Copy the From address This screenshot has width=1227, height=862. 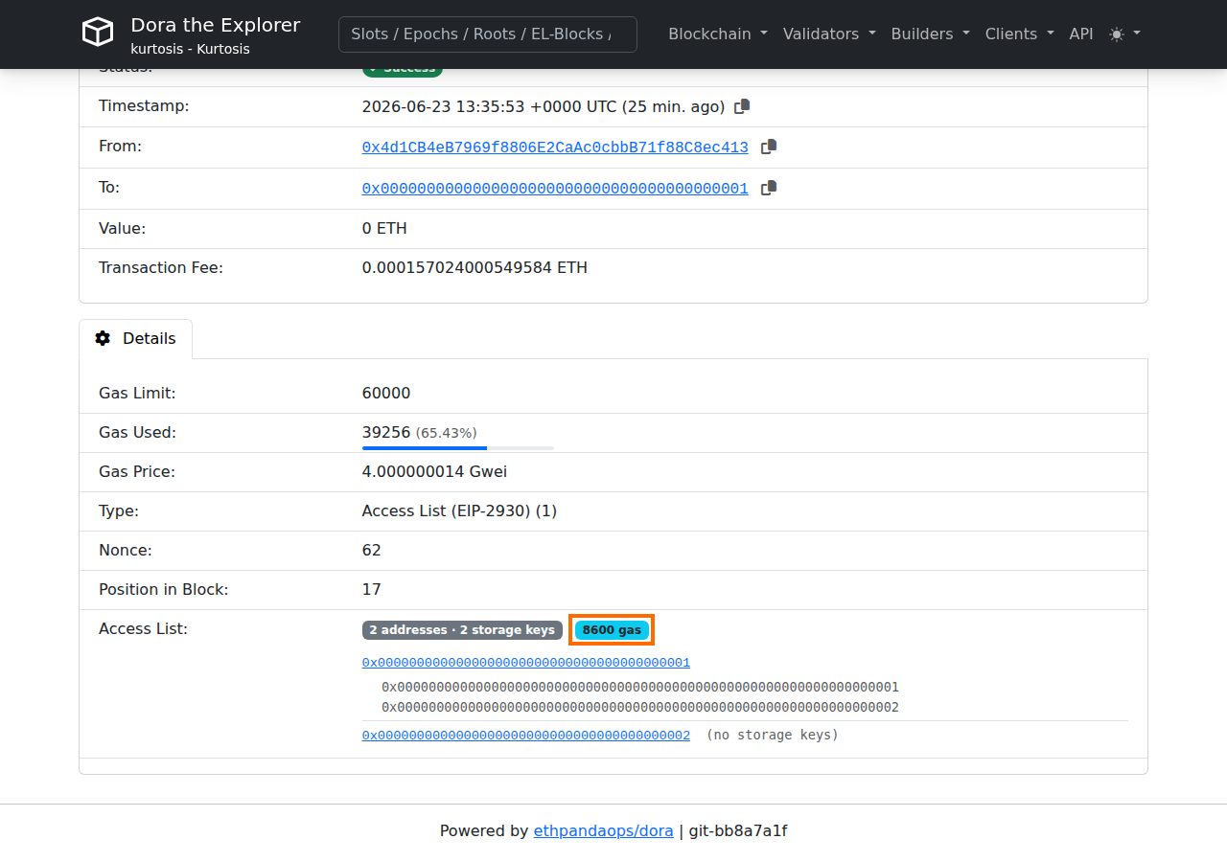[x=769, y=147]
